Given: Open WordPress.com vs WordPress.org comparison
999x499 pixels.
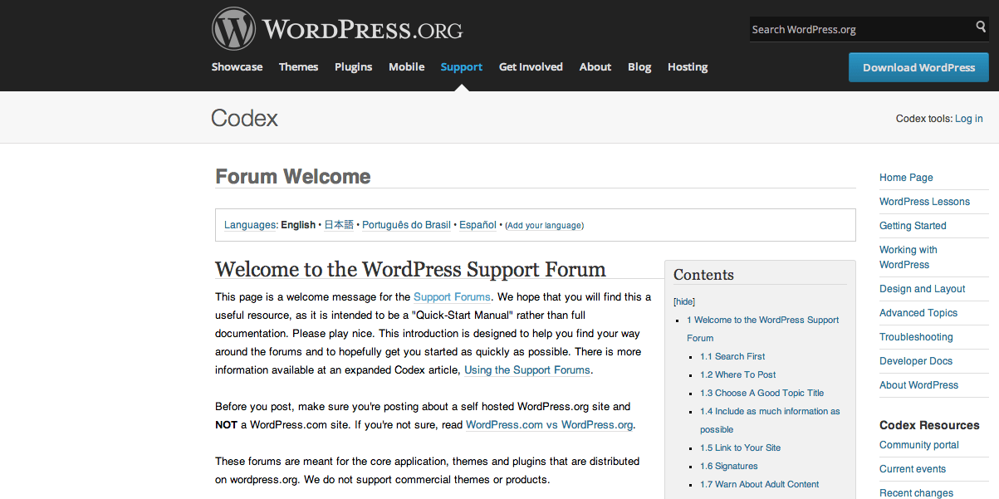Looking at the screenshot, I should (x=549, y=424).
